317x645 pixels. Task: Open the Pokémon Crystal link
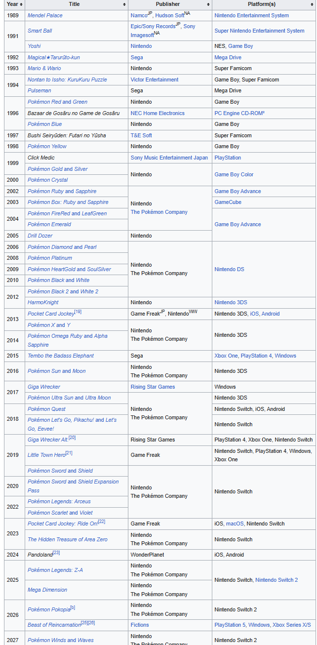[48, 180]
